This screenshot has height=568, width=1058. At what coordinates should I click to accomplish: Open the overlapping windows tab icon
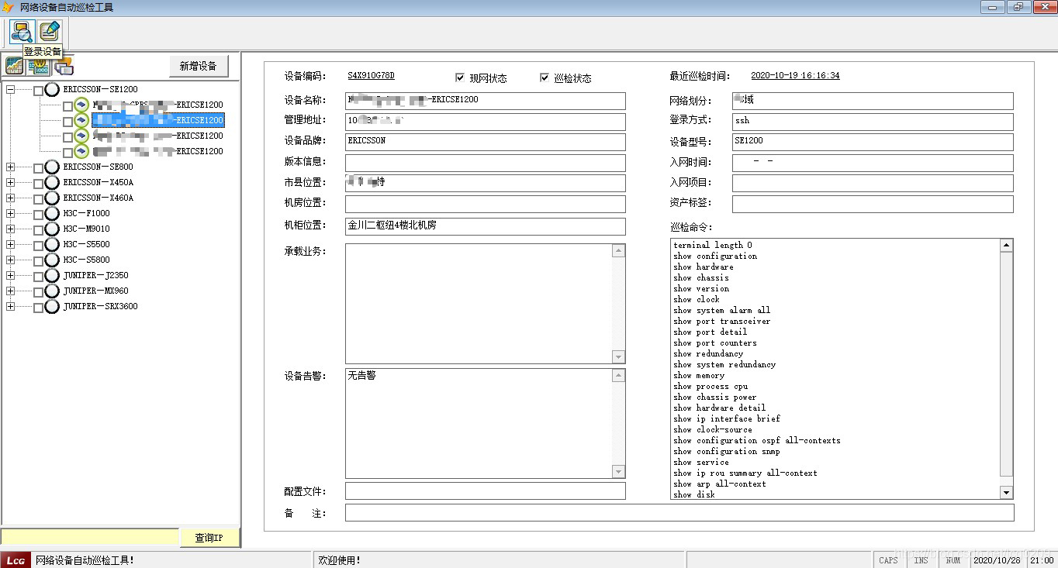coord(64,67)
